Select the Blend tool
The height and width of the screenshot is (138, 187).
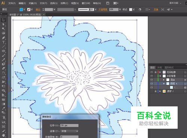pyautogui.click(x=3, y=113)
